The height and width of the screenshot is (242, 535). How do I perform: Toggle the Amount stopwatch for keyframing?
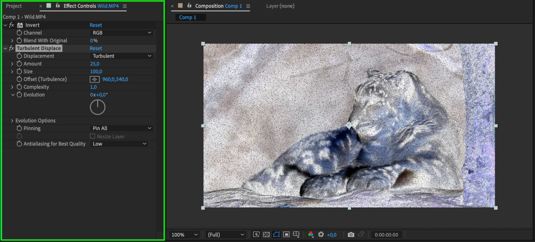coord(19,64)
